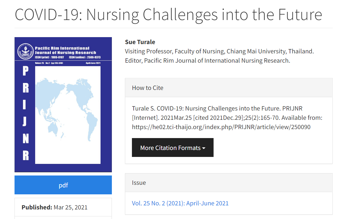Click the world map on the cover

67,109
